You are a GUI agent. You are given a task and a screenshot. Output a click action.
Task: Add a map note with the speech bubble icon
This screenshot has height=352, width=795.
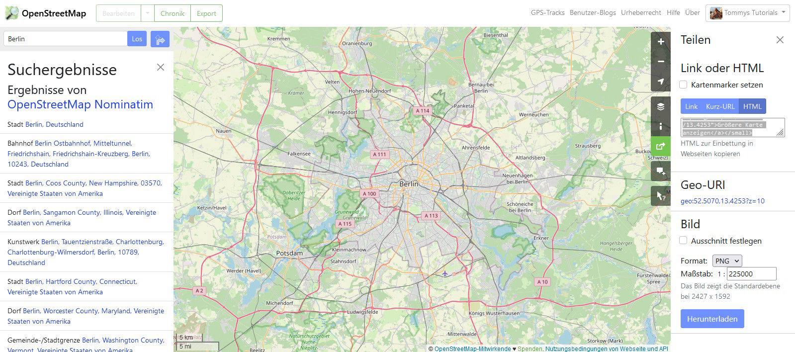[x=661, y=171]
